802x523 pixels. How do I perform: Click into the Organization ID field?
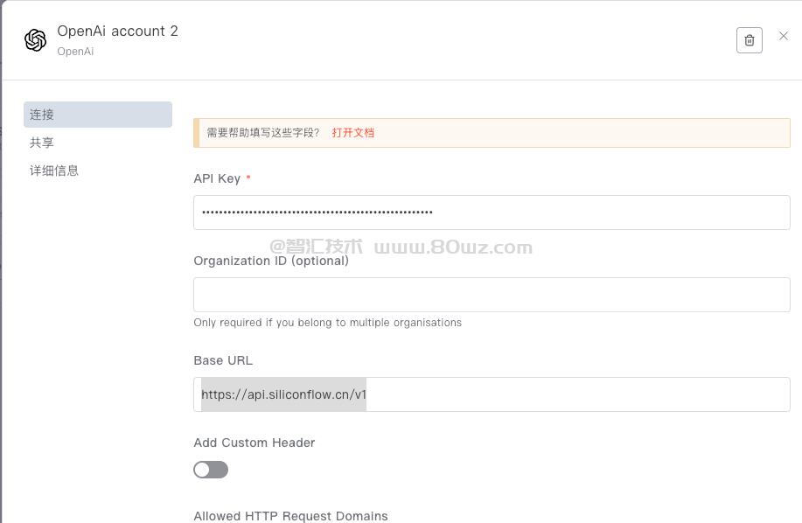[492, 295]
